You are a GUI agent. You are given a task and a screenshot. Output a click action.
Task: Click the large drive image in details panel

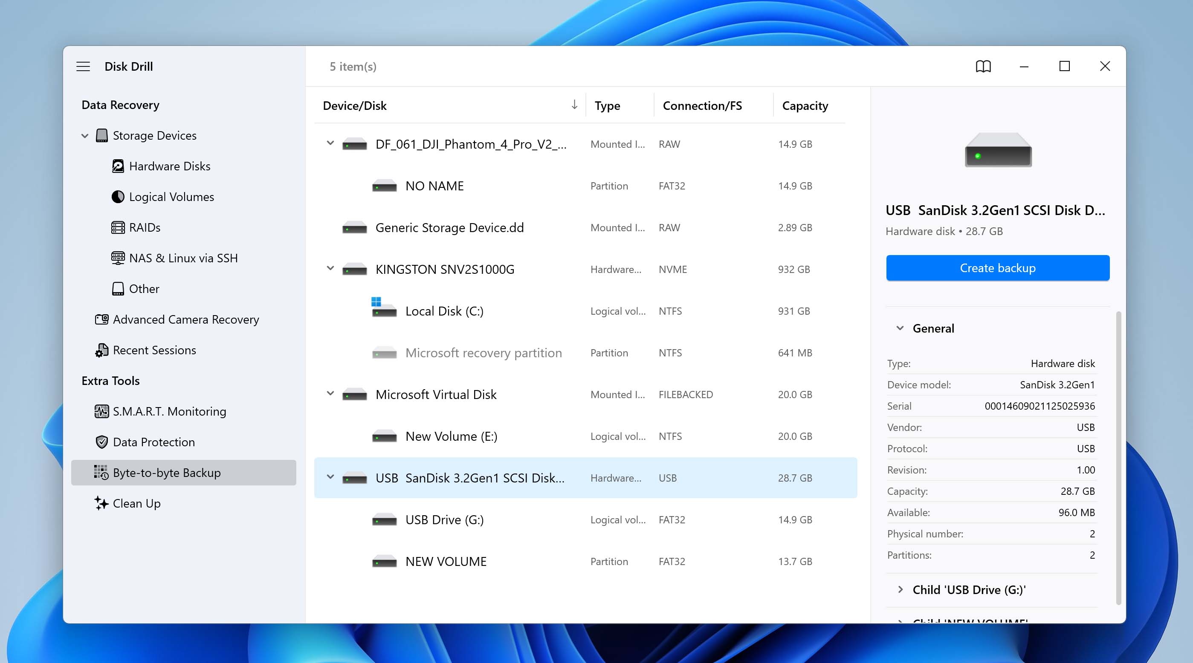tap(998, 150)
